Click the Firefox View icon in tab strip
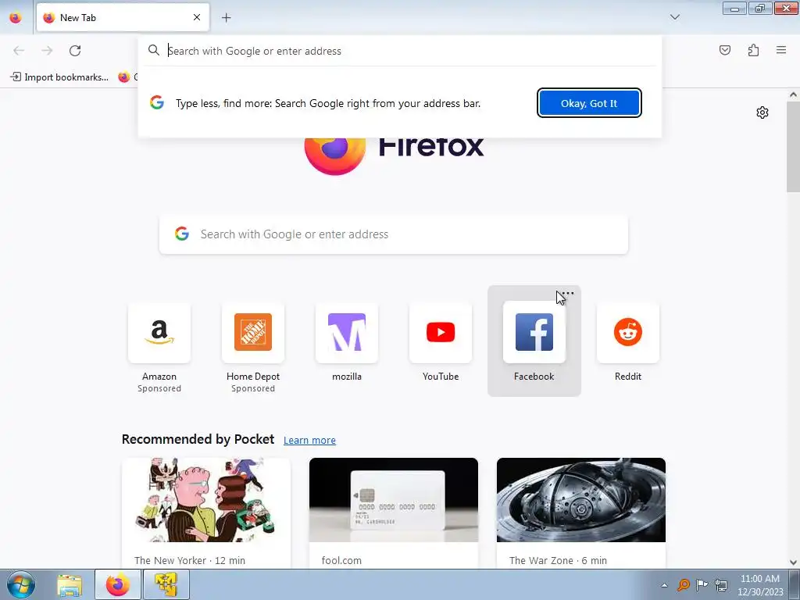This screenshot has height=600, width=800. [16, 17]
